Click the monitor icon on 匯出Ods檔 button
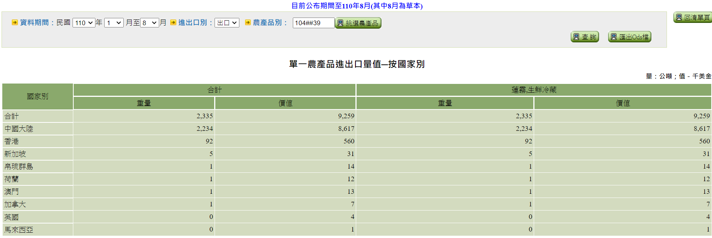Screen dimensions: 712x238 (x=614, y=37)
